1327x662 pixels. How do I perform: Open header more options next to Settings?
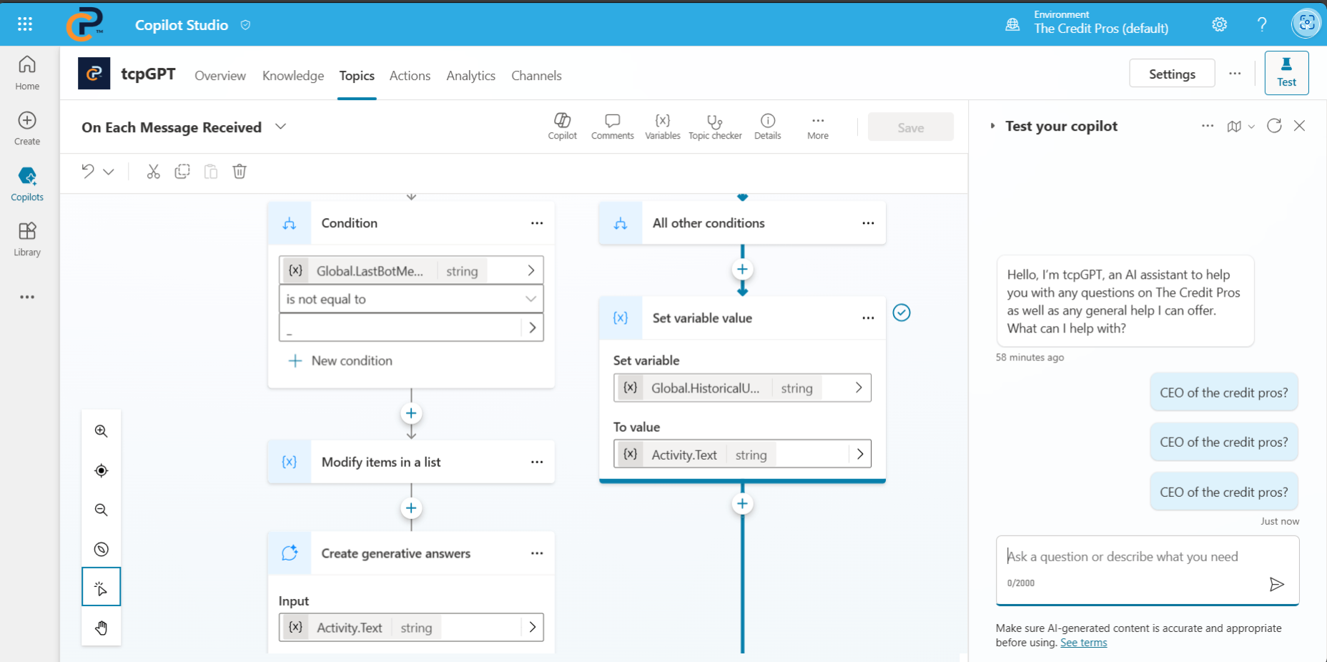coord(1235,74)
